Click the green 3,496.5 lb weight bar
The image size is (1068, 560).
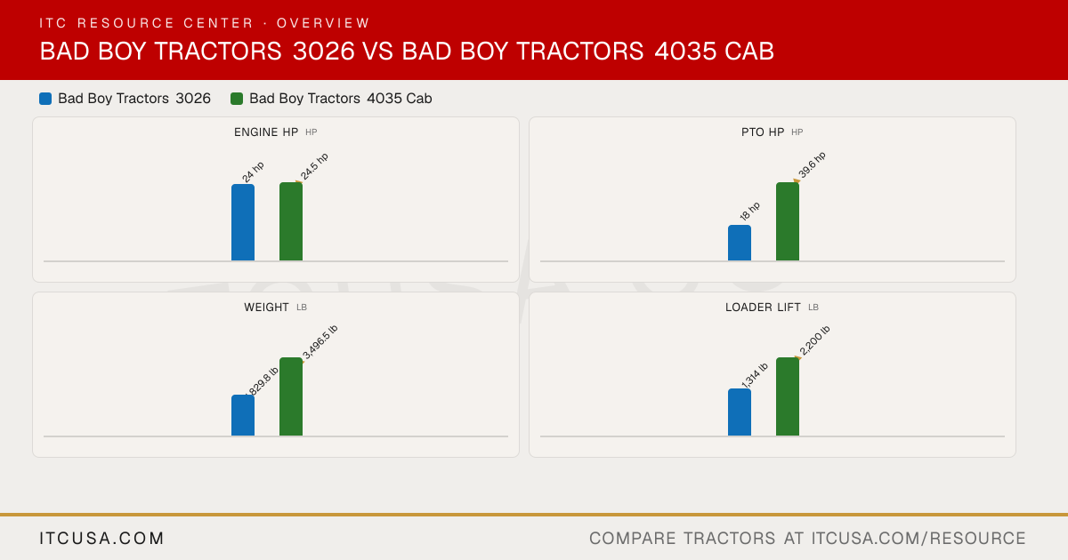291,396
